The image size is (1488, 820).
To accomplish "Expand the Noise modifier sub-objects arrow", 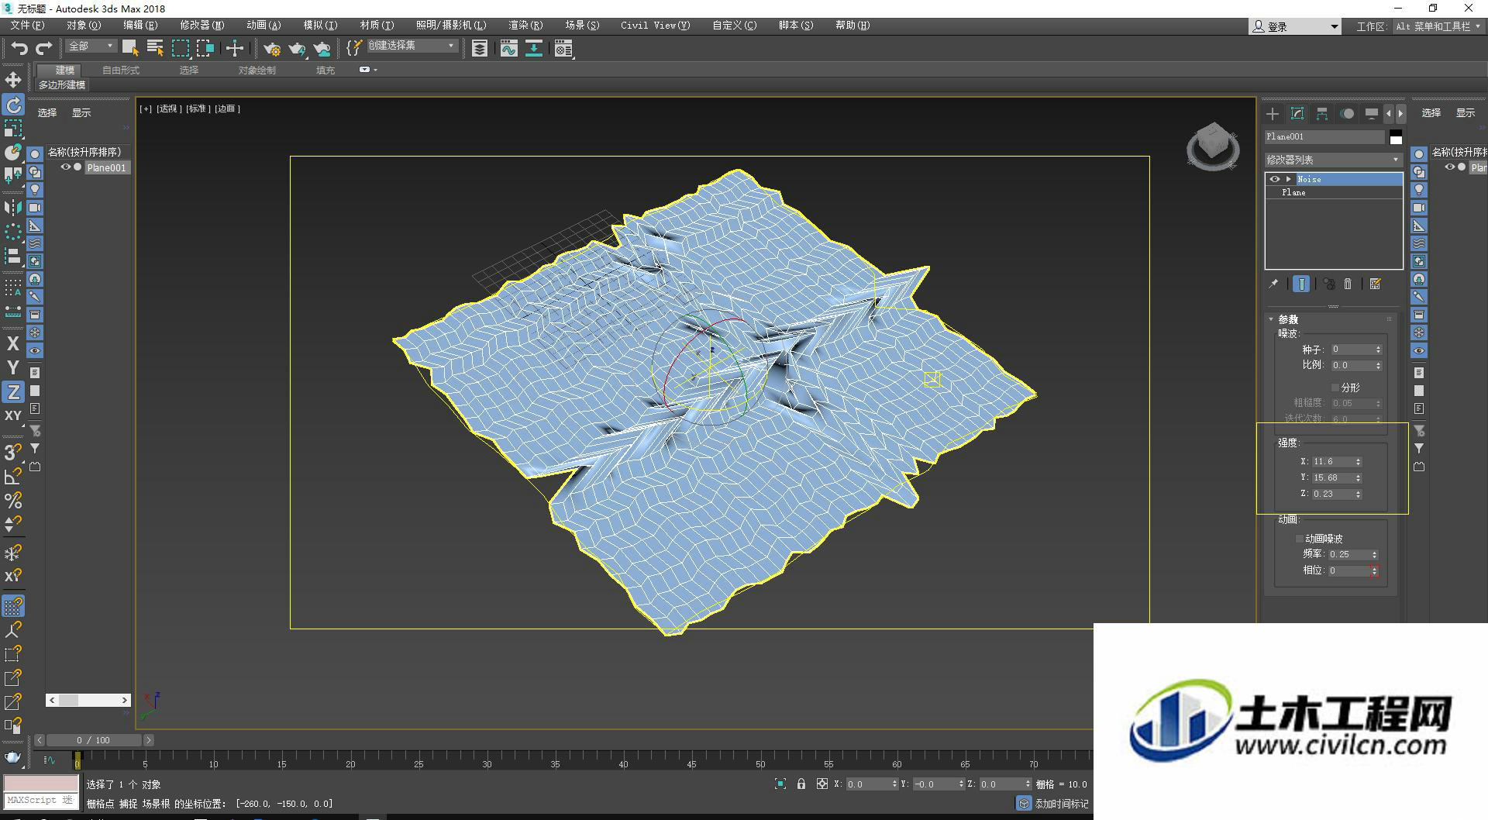I will (1288, 179).
